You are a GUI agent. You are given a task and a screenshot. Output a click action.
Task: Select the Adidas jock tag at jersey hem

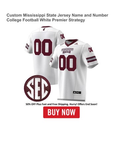pos(77,92)
